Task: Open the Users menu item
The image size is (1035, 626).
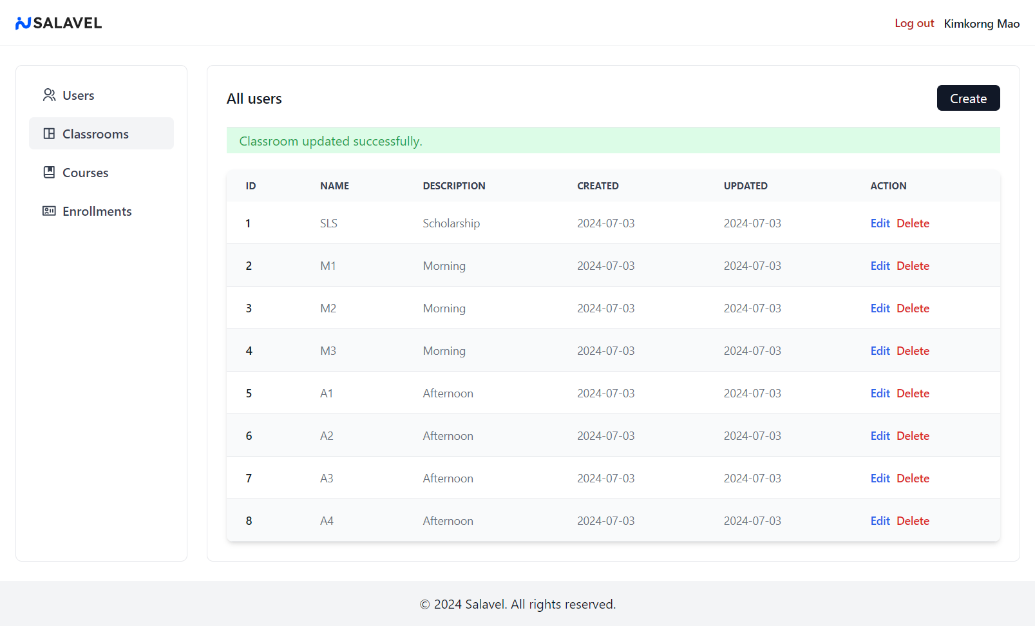Action: point(78,95)
